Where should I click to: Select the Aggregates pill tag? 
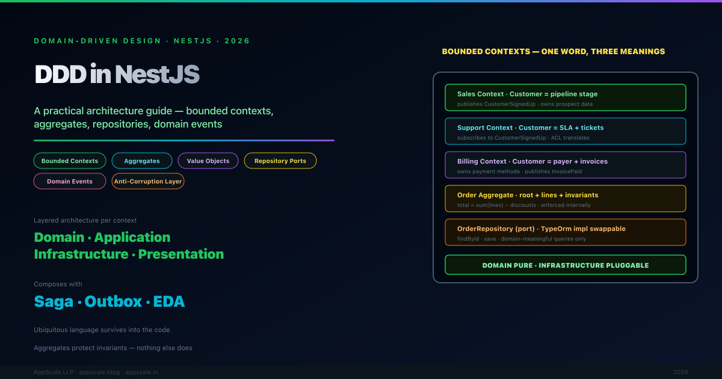click(142, 161)
